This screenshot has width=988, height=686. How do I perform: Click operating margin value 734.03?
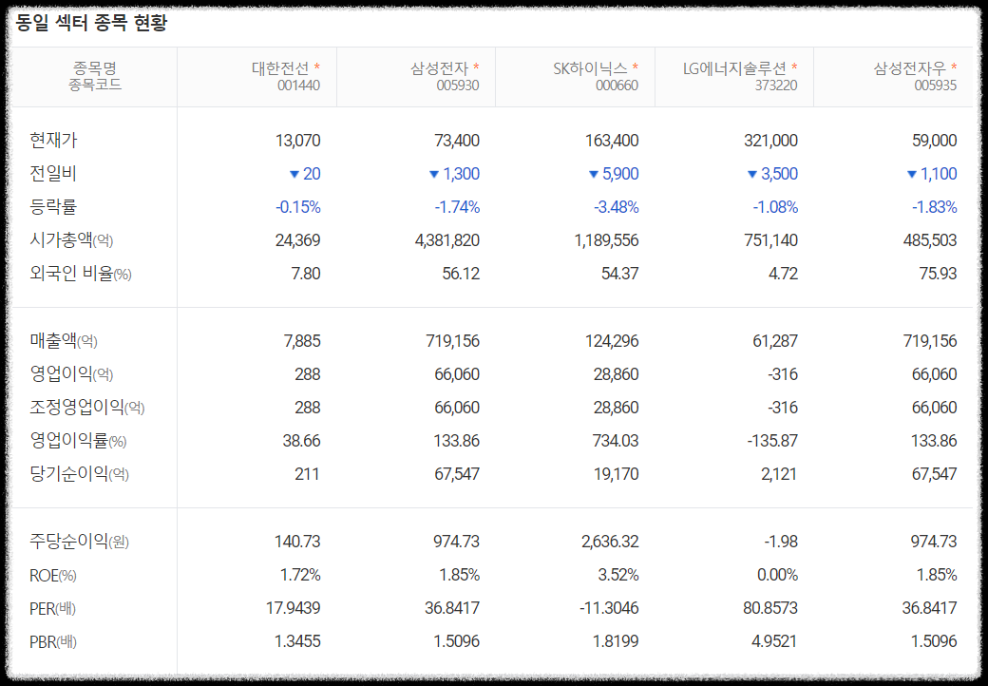tap(616, 441)
